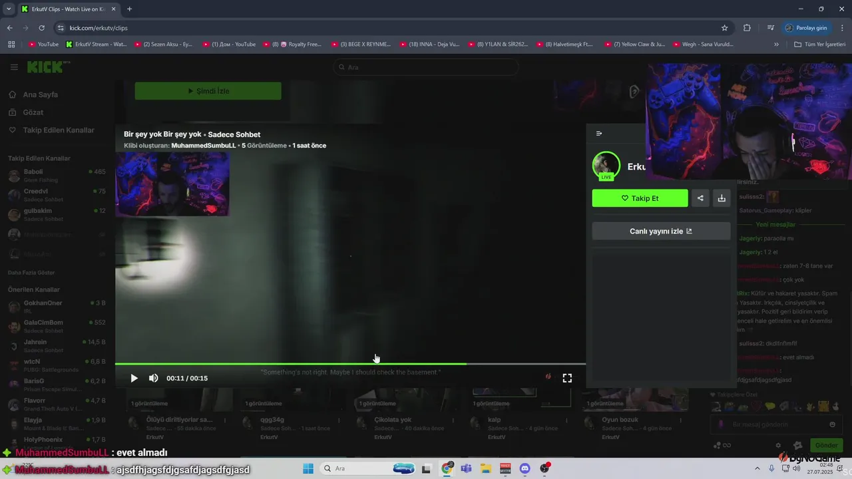Screen dimensions: 852x479
Task: Go to Ana Sayfa in the sidebar
Action: point(40,94)
